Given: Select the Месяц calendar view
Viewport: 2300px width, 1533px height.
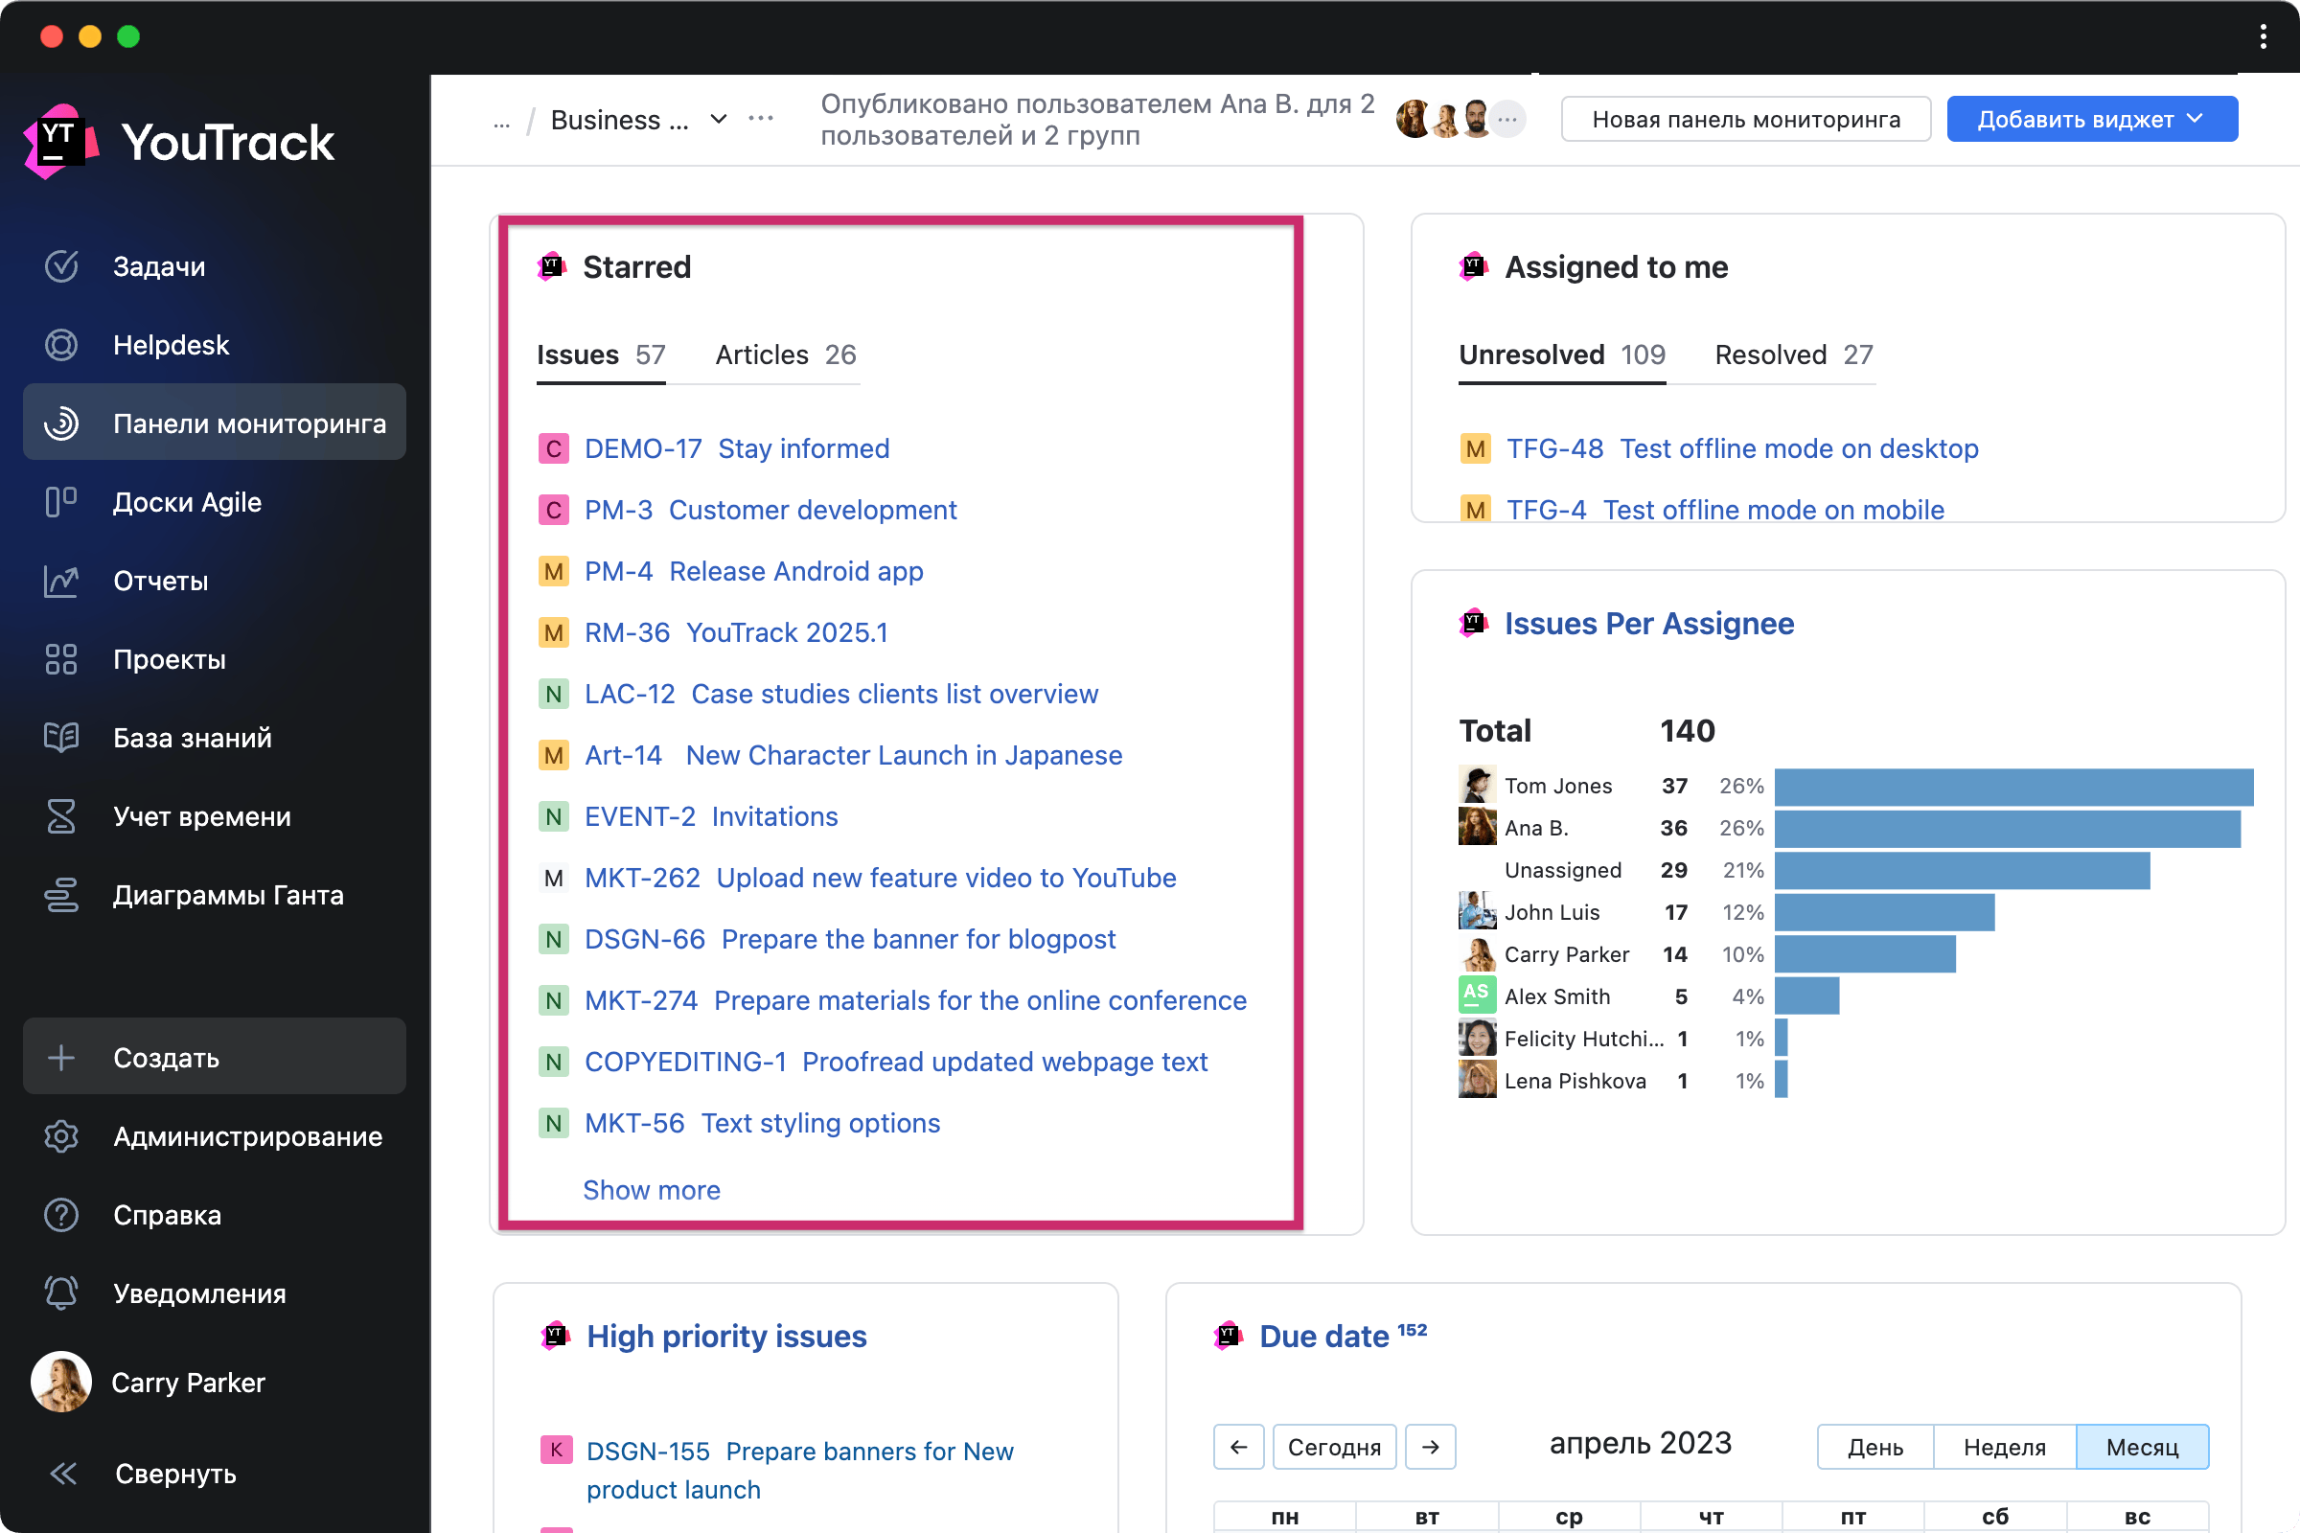Looking at the screenshot, I should 2142,1447.
